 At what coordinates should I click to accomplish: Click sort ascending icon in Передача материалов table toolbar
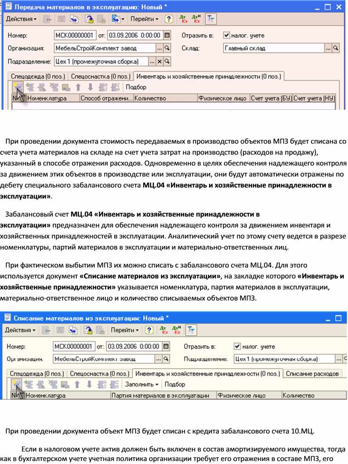[103, 88]
